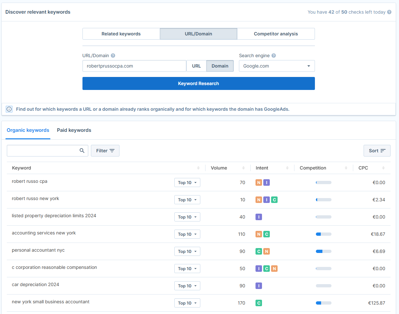This screenshot has height=314, width=399.
Task: Click the info icon in the hint bar
Action: pos(9,109)
